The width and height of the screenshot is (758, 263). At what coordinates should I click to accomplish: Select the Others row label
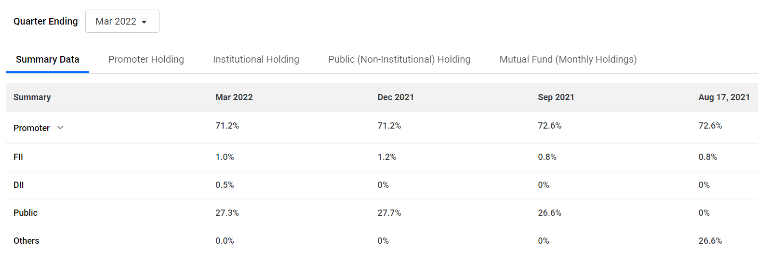click(27, 241)
